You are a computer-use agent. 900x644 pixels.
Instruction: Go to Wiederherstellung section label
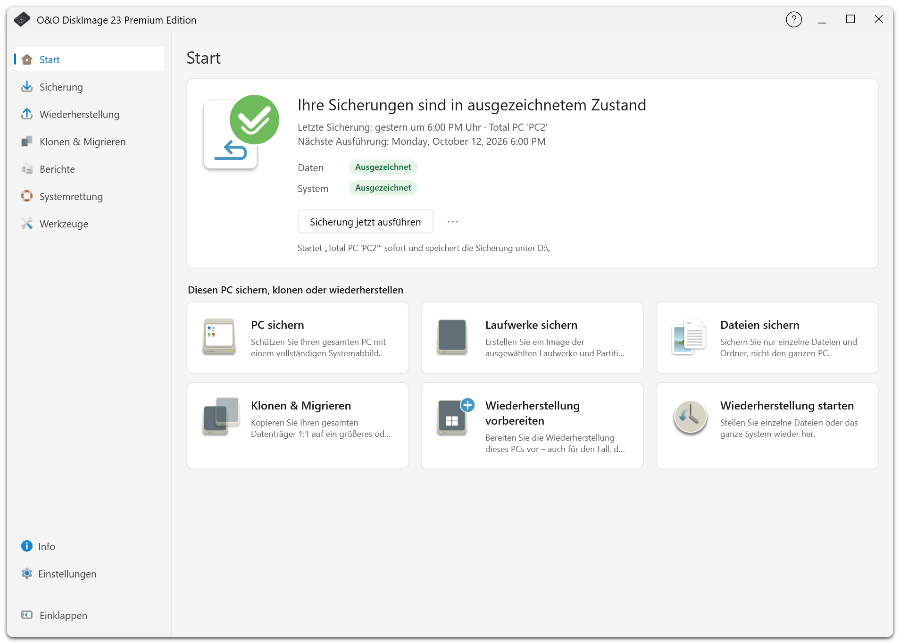(80, 115)
